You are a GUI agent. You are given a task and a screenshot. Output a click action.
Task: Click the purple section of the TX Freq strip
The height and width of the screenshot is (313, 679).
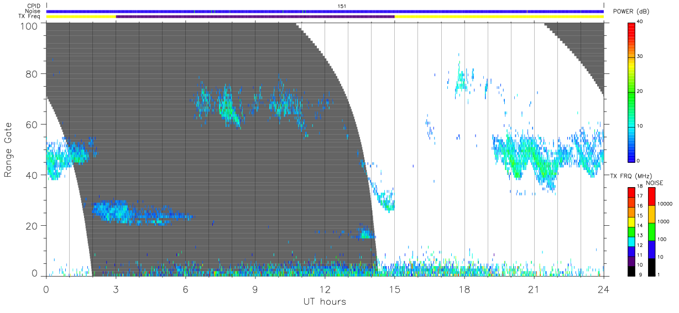255,17
